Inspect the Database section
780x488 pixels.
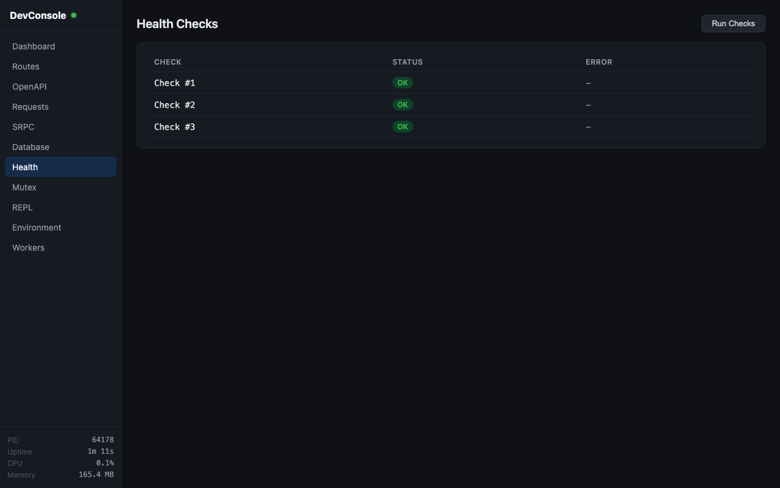(30, 147)
